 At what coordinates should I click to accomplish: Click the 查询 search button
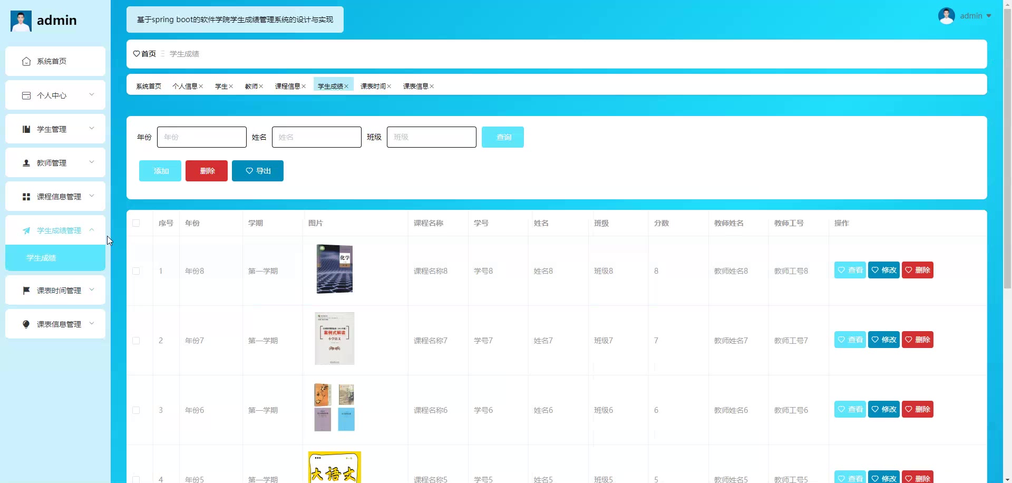point(503,137)
